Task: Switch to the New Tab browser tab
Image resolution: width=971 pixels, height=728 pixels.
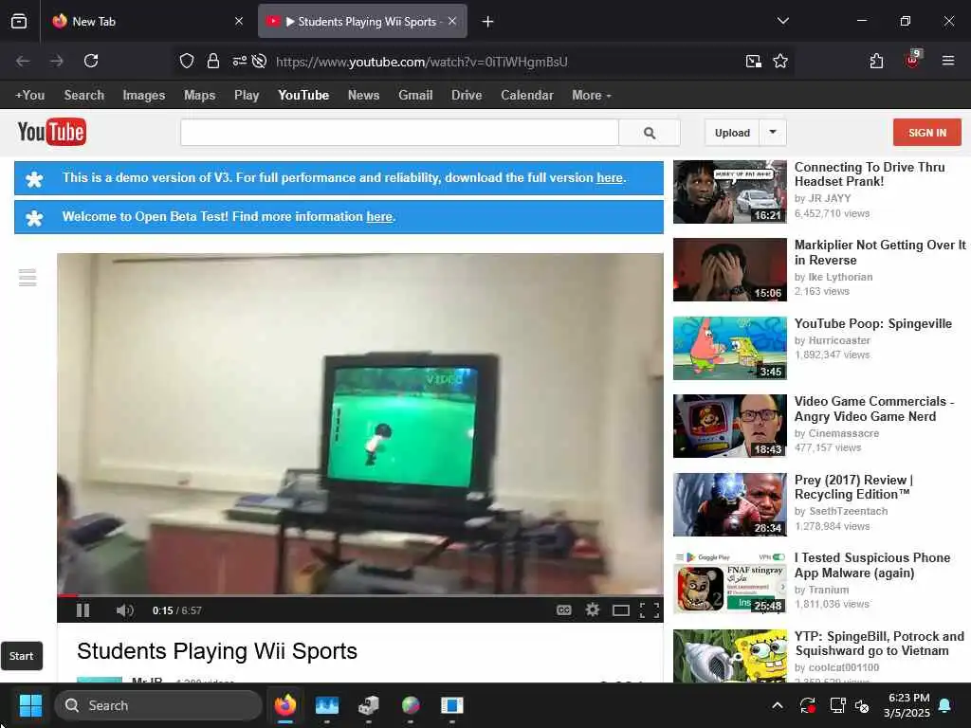Action: pyautogui.click(x=147, y=21)
